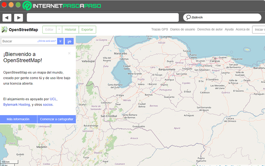This screenshot has height=166, width=265.
Task: Follow the UCL link
Action: (53, 99)
